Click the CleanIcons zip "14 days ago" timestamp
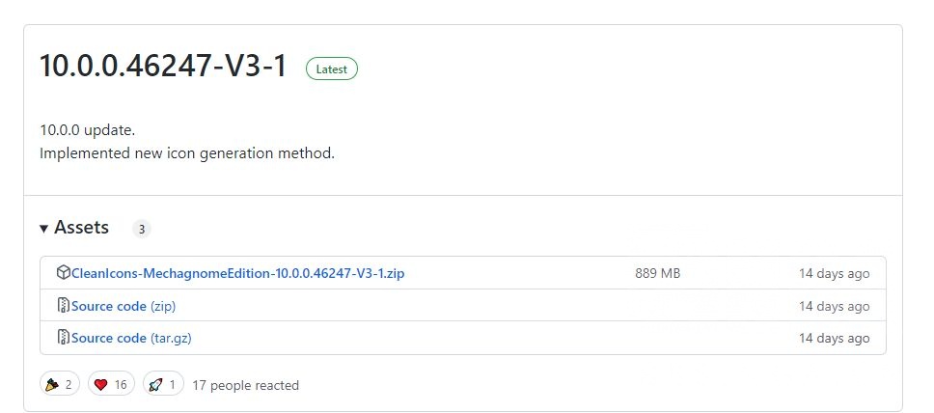The width and height of the screenshot is (934, 413). [834, 273]
